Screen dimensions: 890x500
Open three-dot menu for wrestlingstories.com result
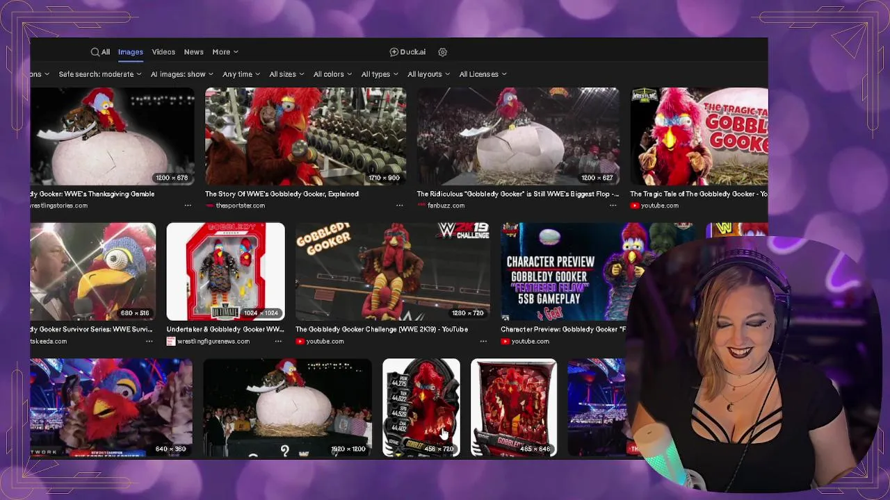tap(188, 206)
